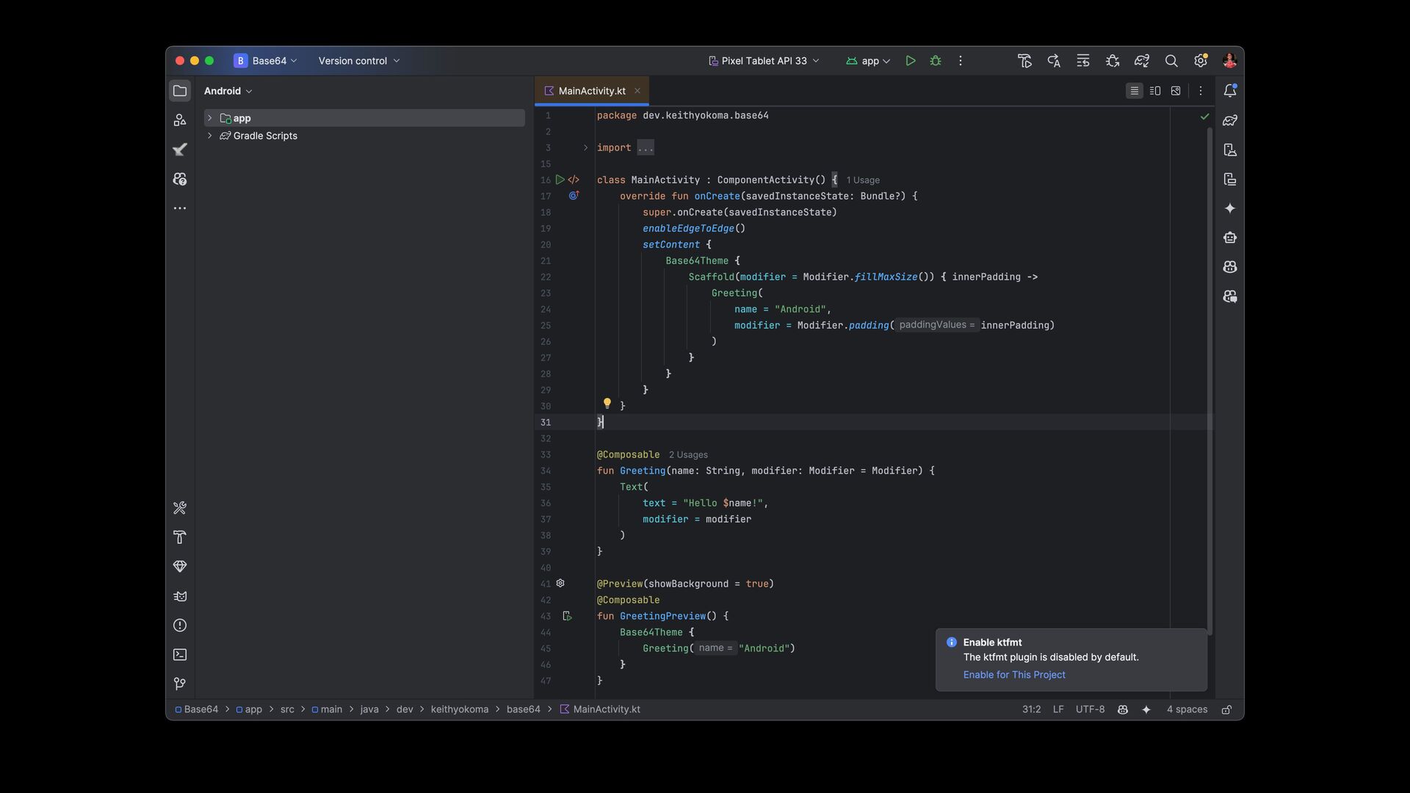Image resolution: width=1410 pixels, height=793 pixels.
Task: Change UTF-8 file encoding in status bar
Action: click(1090, 709)
